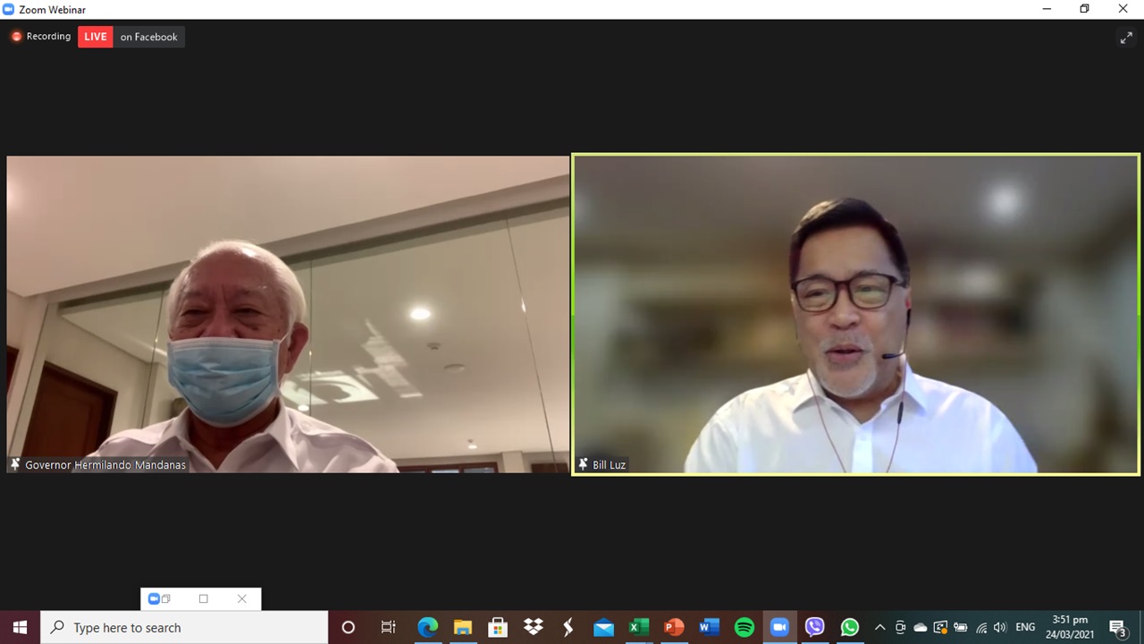Click the Meet Now tray icon
Screen dimensions: 1144x644
(x=900, y=627)
